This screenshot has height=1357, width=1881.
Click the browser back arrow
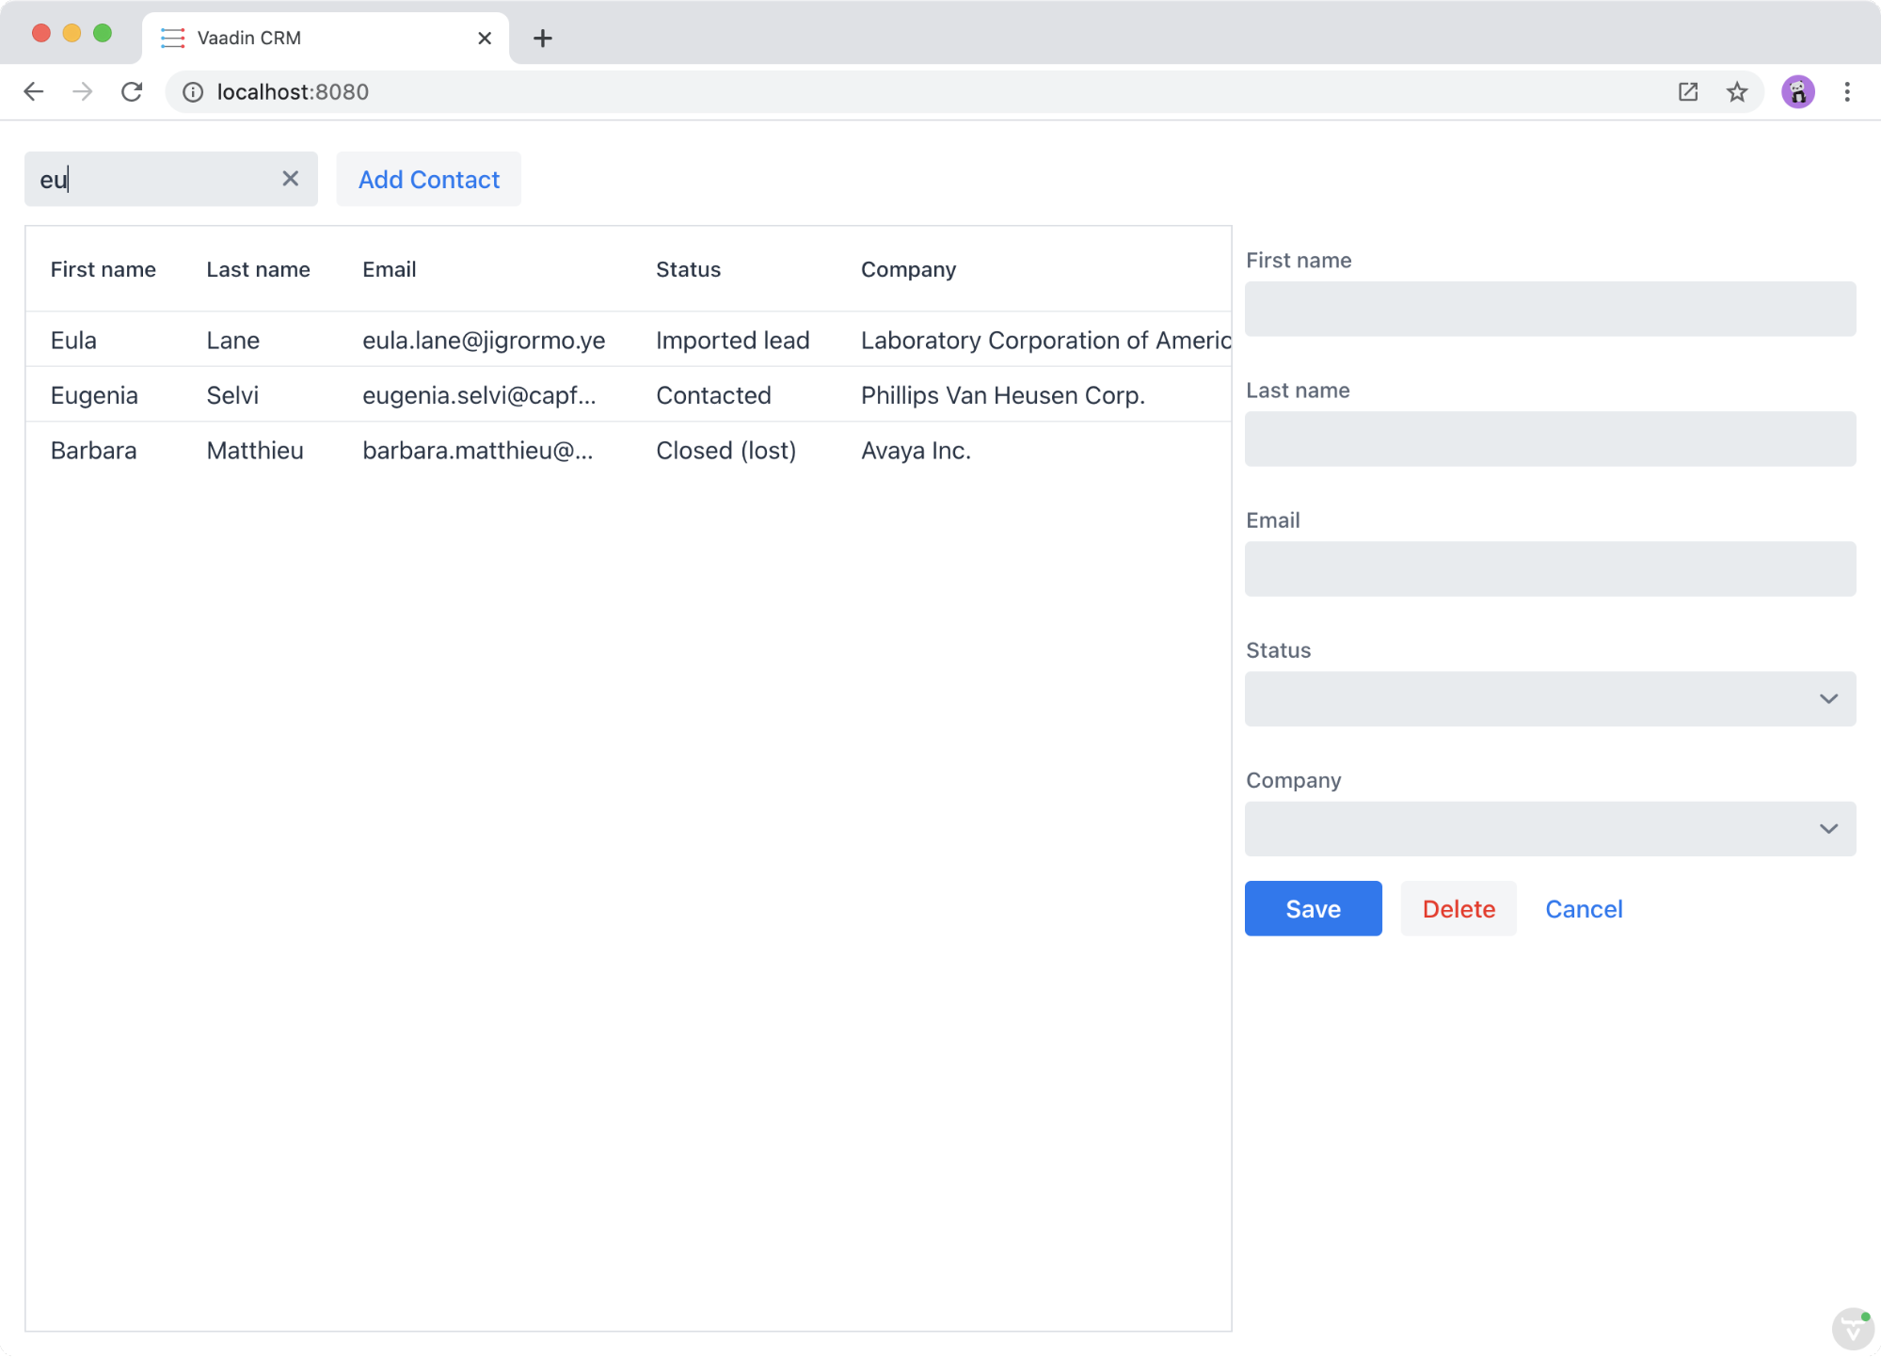click(34, 91)
